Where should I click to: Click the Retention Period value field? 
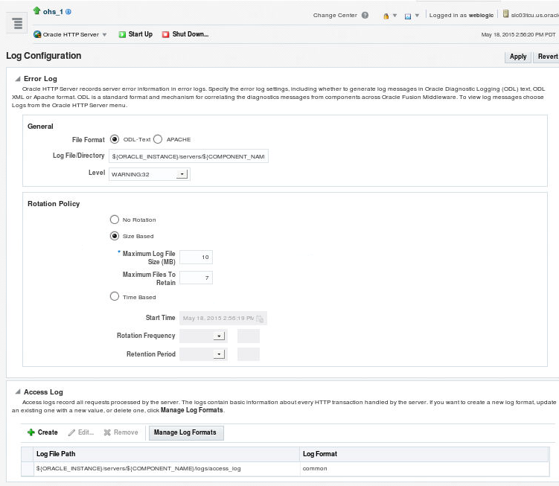click(x=249, y=354)
